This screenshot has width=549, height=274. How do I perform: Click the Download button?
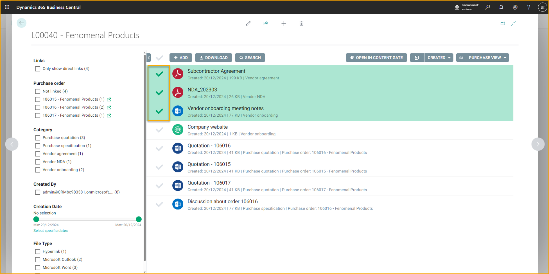[x=213, y=58]
